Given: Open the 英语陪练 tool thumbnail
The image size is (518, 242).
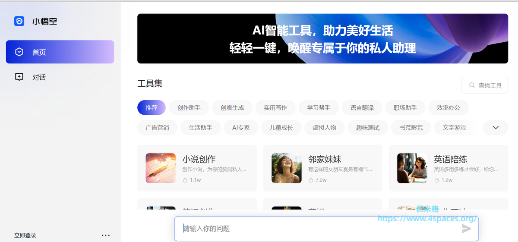Looking at the screenshot, I should pyautogui.click(x=412, y=168).
